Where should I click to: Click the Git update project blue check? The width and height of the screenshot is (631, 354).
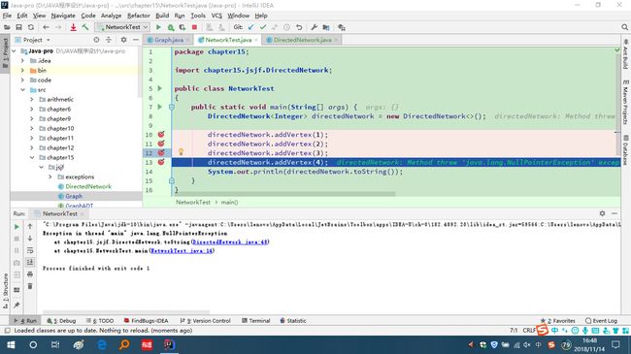click(251, 27)
